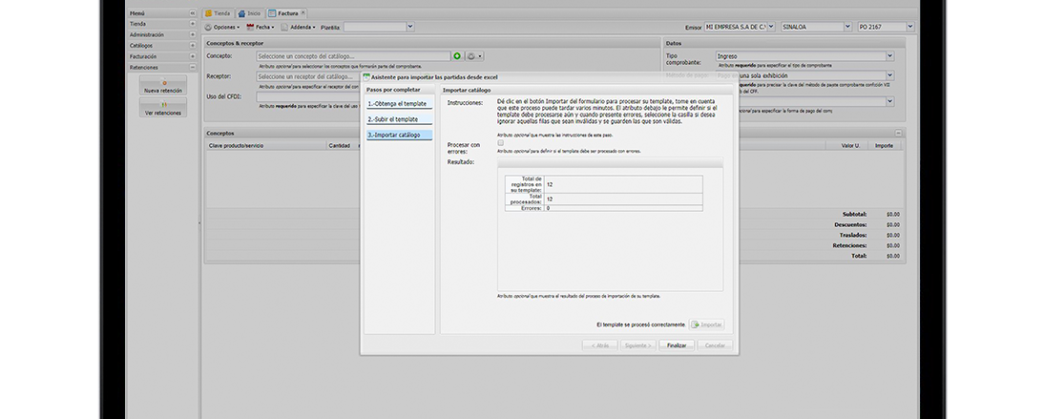Screen dimensions: 1044x419
Task: Click the green add concept icon
Action: [457, 56]
